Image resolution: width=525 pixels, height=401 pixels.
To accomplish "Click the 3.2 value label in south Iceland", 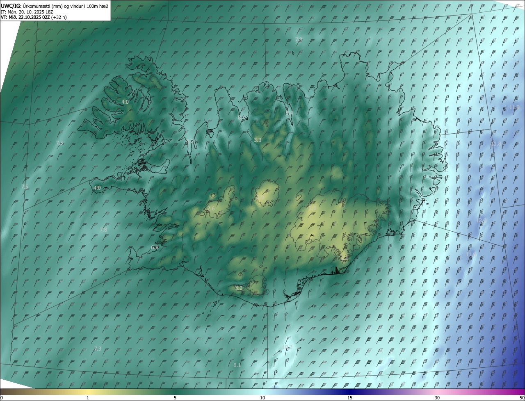I will point(239,288).
